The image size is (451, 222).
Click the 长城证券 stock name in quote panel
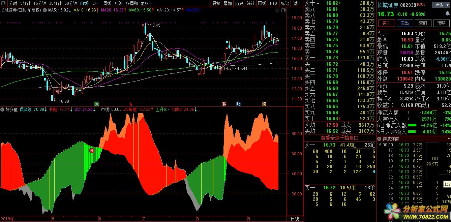[x=387, y=5]
